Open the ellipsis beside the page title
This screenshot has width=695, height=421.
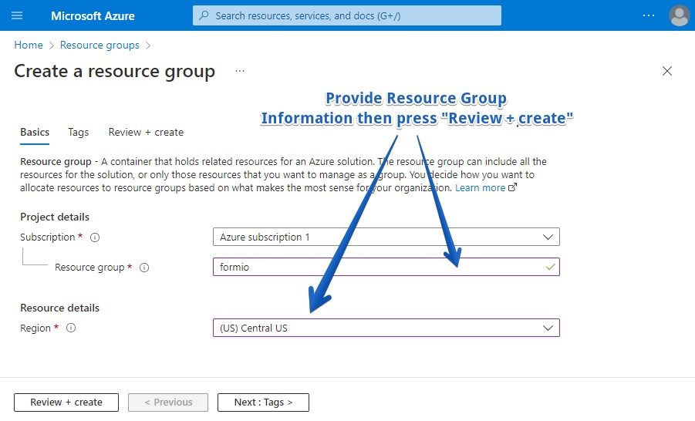[x=240, y=72]
